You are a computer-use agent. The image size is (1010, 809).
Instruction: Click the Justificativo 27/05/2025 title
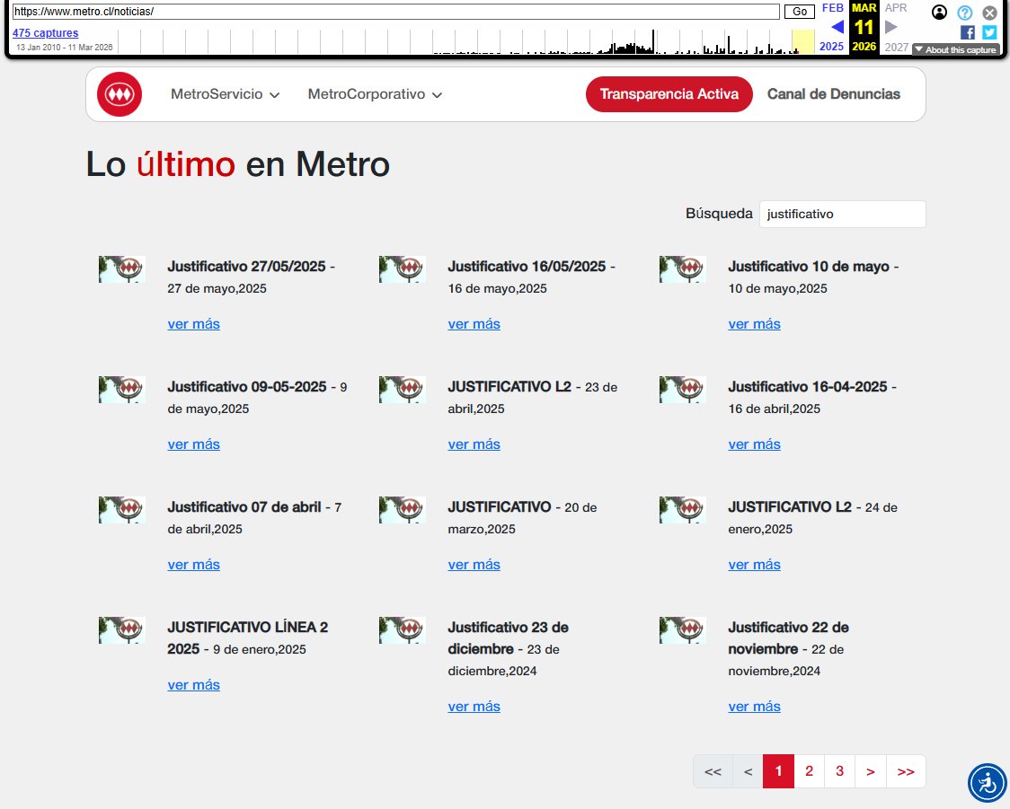pyautogui.click(x=247, y=267)
